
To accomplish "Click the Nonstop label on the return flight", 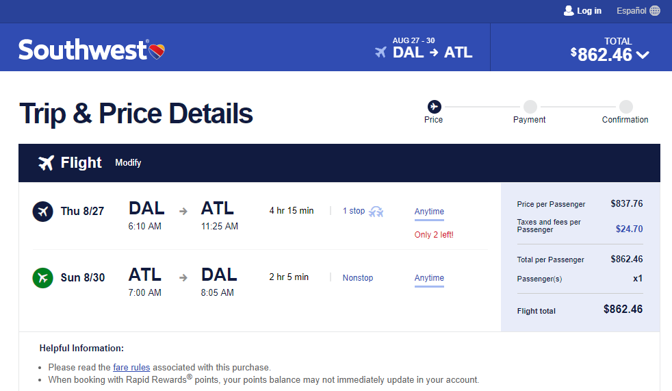I will (x=358, y=278).
